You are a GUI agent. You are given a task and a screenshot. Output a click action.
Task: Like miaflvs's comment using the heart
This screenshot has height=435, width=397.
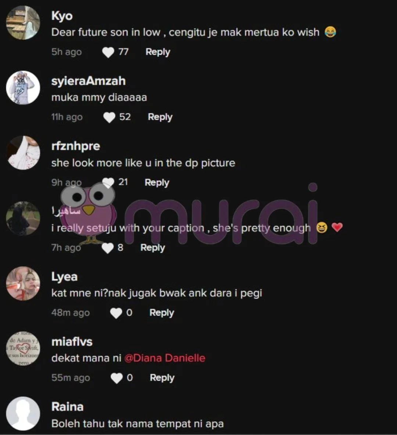coord(117,378)
